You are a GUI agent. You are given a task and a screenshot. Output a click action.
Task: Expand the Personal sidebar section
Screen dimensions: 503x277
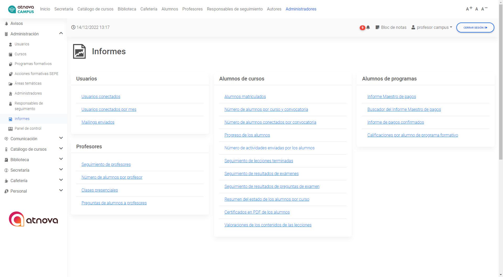coord(61,191)
